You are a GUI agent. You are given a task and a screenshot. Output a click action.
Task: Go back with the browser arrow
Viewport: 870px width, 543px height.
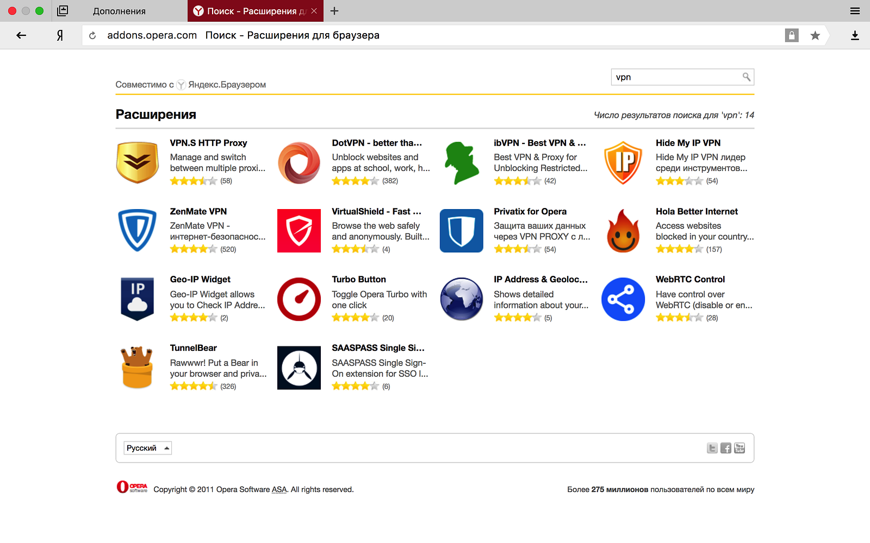click(21, 35)
